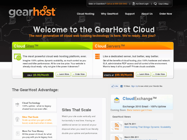Screen dimensions: 187x140
Task: Click the GearHost News heading
Action: pos(121,117)
